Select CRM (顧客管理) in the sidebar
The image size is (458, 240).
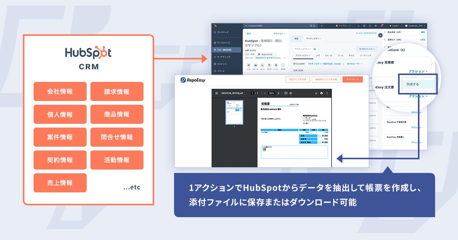pyautogui.click(x=227, y=50)
